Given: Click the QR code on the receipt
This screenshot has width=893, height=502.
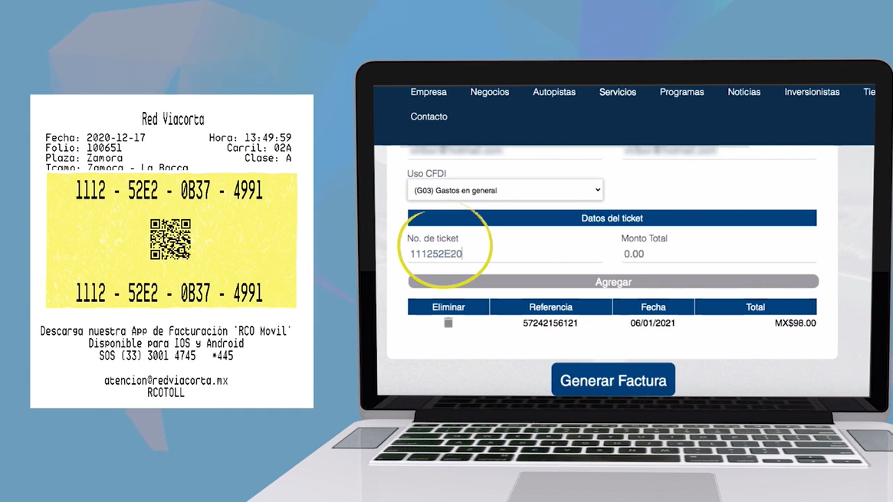Looking at the screenshot, I should pyautogui.click(x=170, y=239).
